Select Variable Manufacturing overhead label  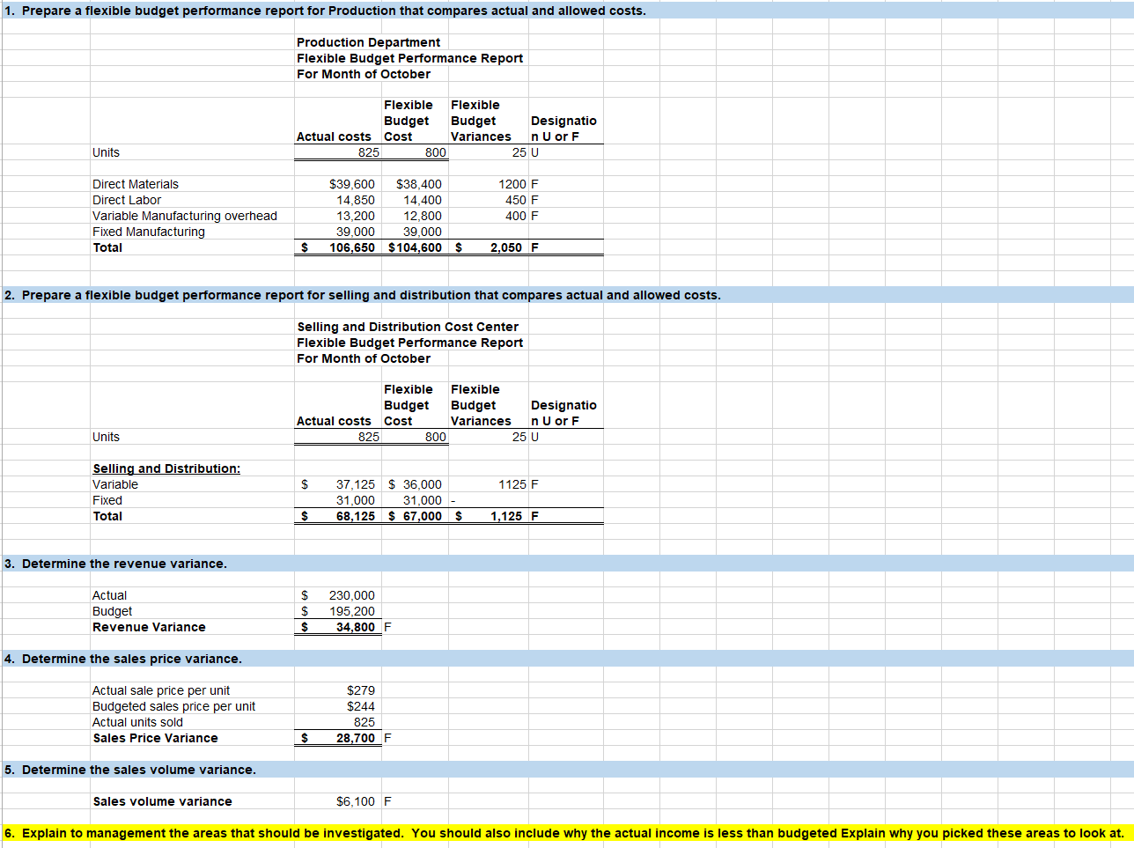(x=185, y=216)
